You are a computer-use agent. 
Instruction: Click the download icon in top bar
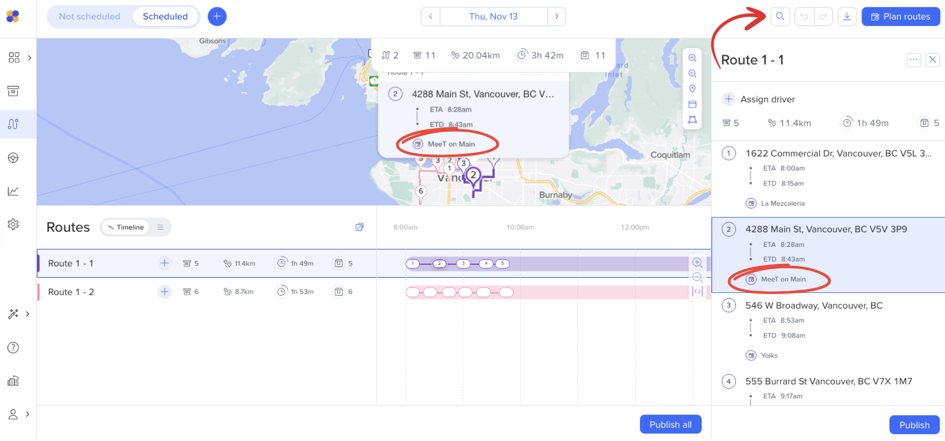pos(847,17)
